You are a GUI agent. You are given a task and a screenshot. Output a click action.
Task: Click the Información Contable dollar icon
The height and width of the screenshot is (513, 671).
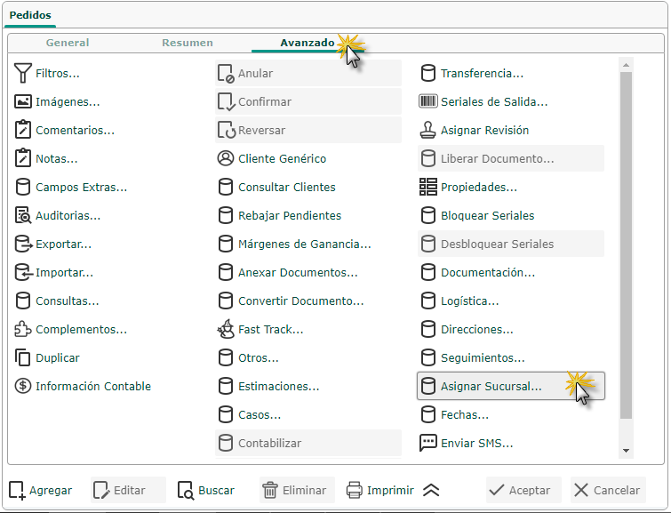point(23,387)
